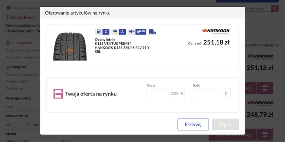Click the delivery truck icon

click(152, 32)
